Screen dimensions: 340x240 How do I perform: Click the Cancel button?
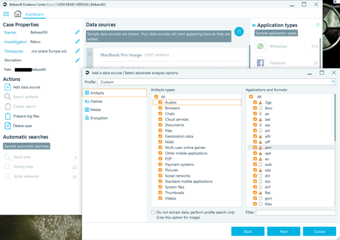319,231
